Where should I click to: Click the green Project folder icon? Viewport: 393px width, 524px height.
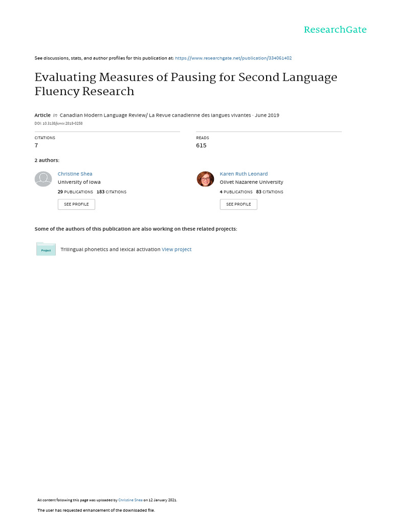pyautogui.click(x=46, y=249)
